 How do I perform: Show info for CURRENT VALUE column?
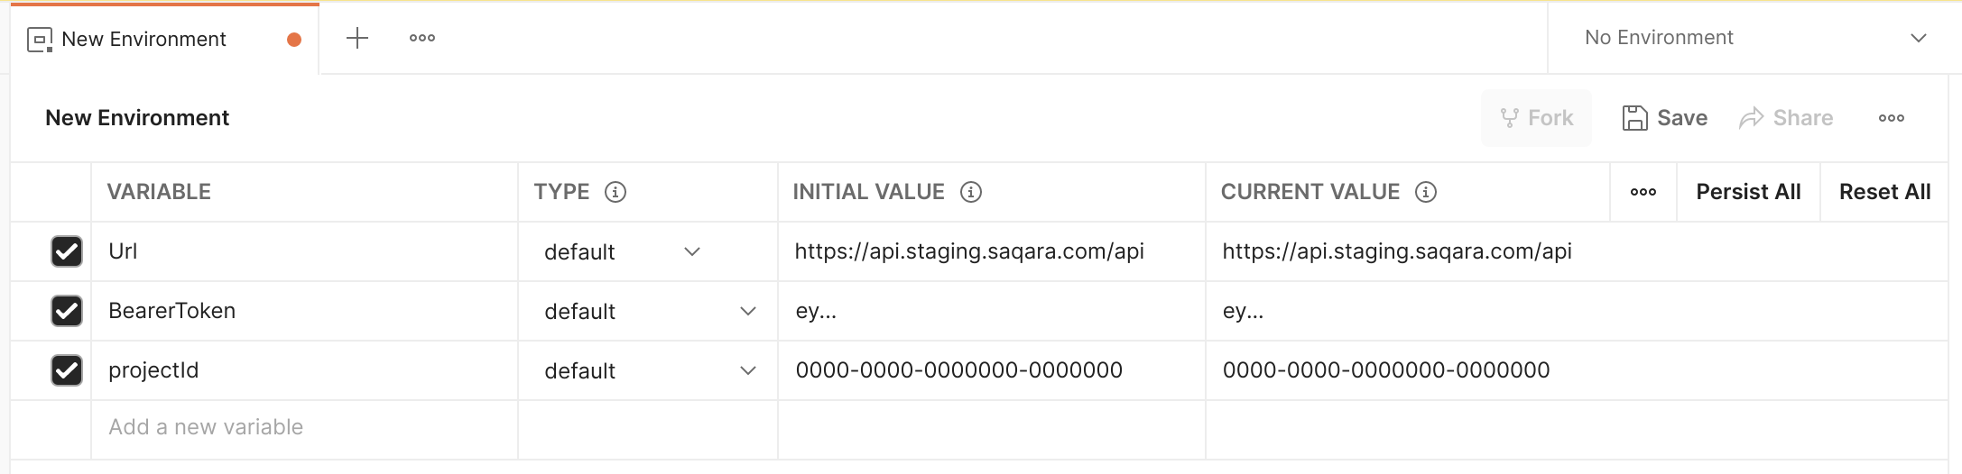point(1426,192)
